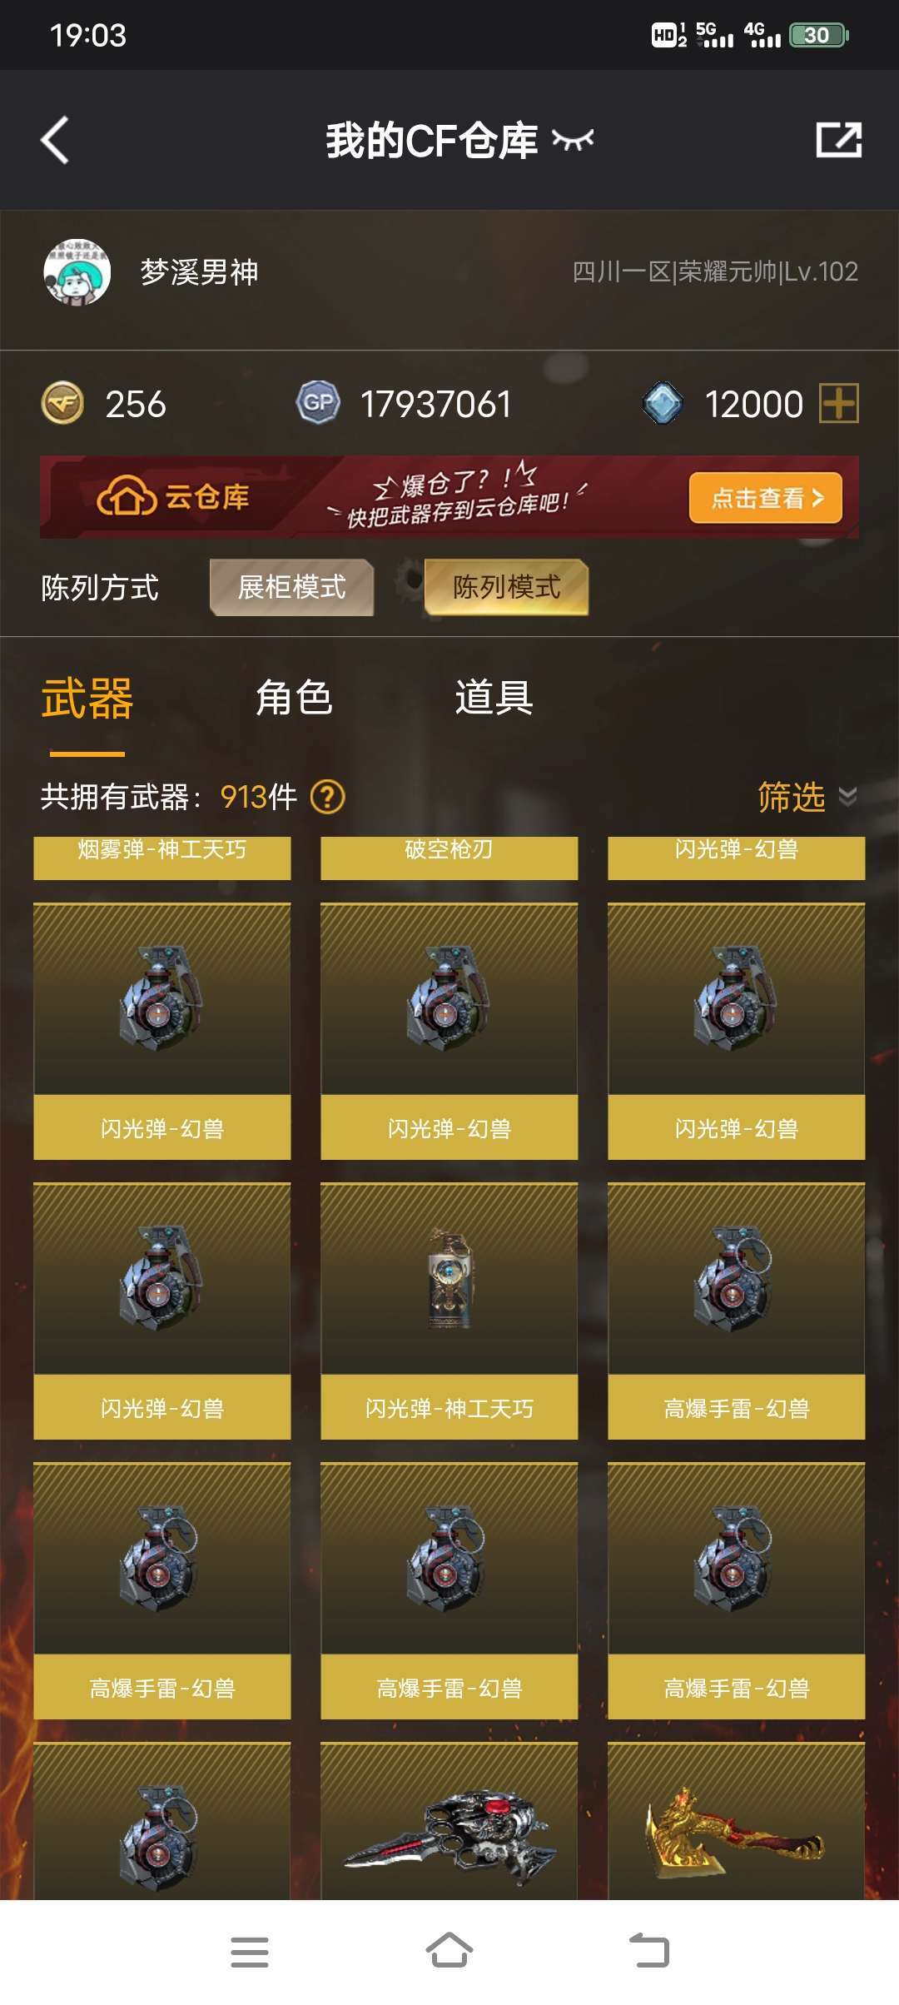899x2005 pixels.
Task: Tap the GP currency icon
Action: (318, 403)
